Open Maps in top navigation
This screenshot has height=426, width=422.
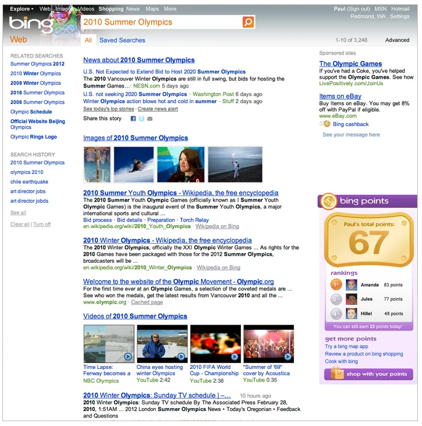pyautogui.click(x=152, y=9)
